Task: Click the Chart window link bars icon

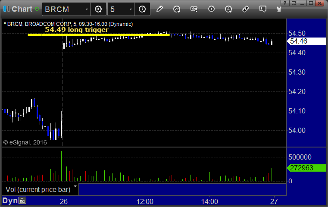Action: click(x=6, y=9)
